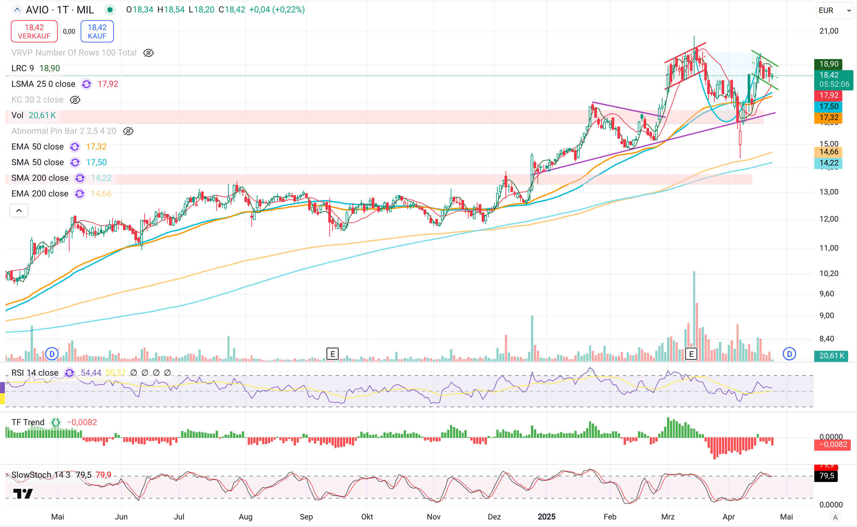Collapse the indicator legend with the chevron
The height and width of the screenshot is (527, 857).
point(19,210)
